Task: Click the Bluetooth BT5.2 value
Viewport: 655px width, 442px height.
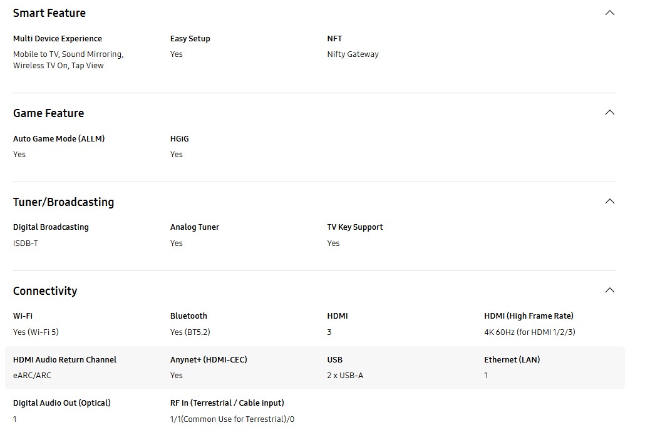Action: (190, 332)
